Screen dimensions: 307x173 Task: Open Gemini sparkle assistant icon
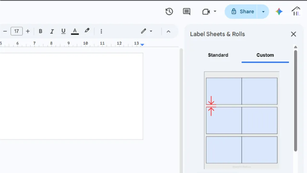[x=279, y=12]
